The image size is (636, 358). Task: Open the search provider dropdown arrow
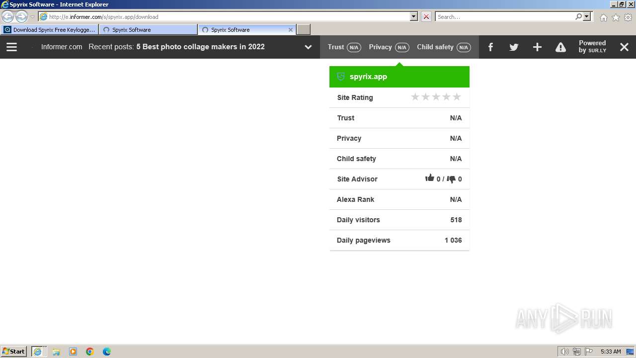pyautogui.click(x=587, y=16)
